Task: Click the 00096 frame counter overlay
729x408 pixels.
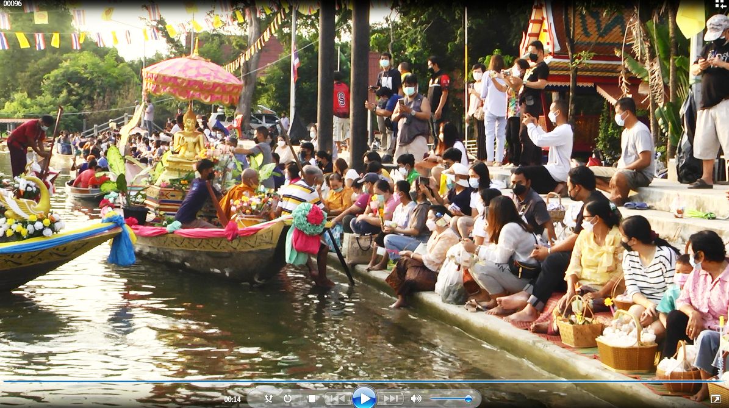Action: (12, 4)
